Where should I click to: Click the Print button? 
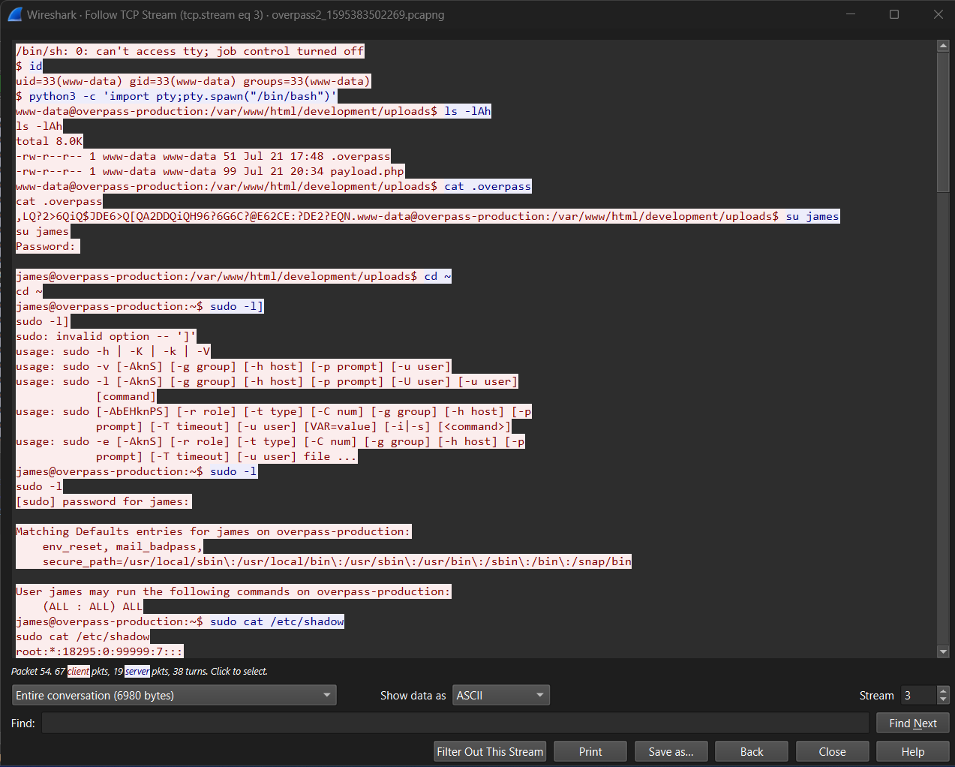pyautogui.click(x=590, y=752)
